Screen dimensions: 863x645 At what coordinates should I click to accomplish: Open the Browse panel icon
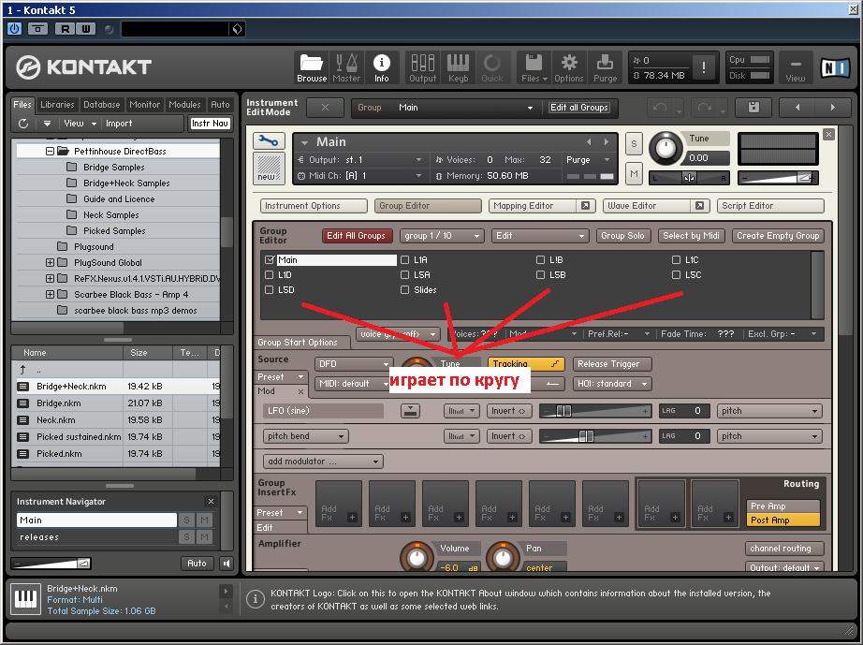click(x=312, y=66)
